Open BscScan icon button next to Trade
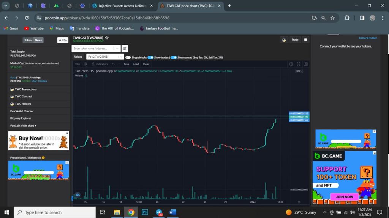 coord(284,40)
